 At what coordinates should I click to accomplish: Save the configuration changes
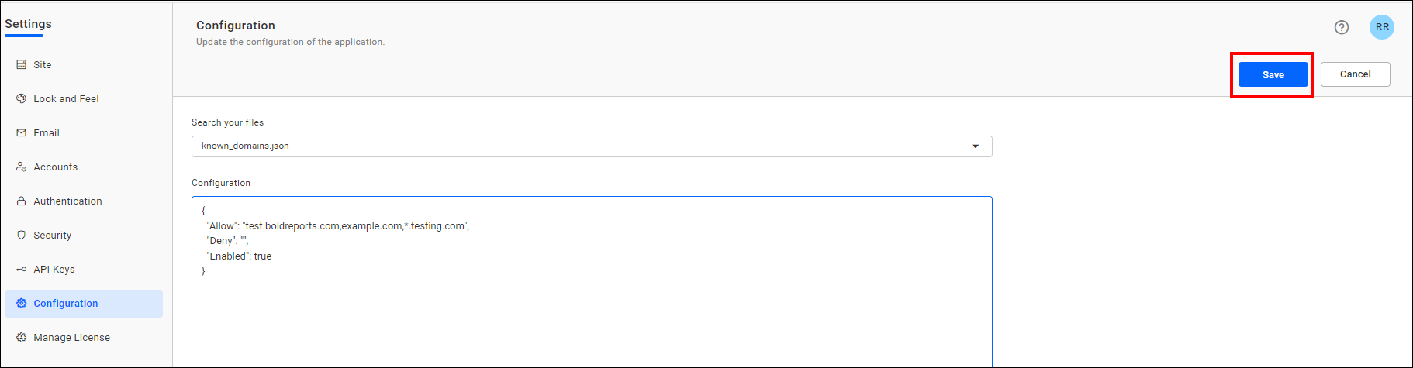[x=1273, y=74]
